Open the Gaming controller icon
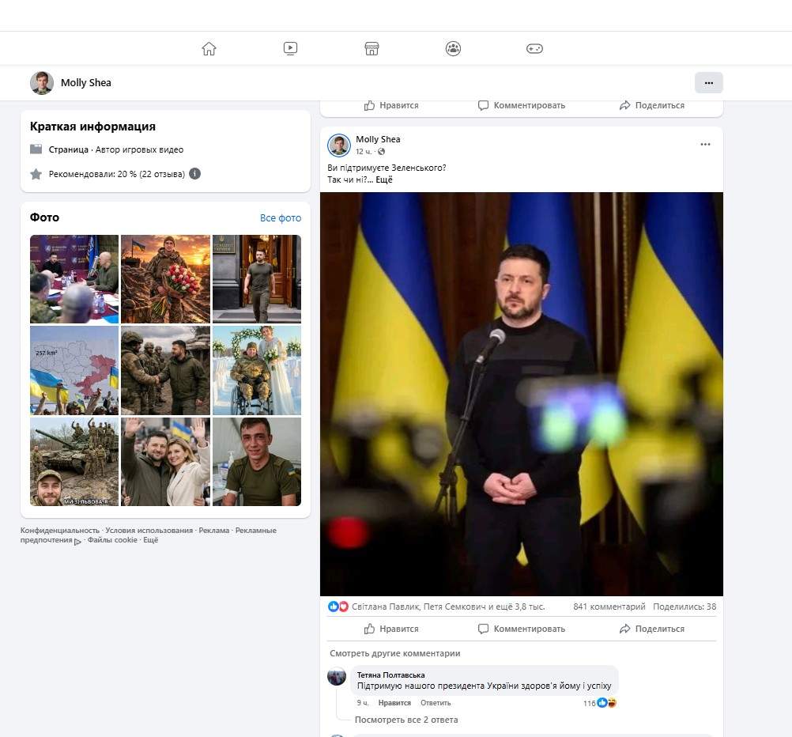 click(534, 48)
